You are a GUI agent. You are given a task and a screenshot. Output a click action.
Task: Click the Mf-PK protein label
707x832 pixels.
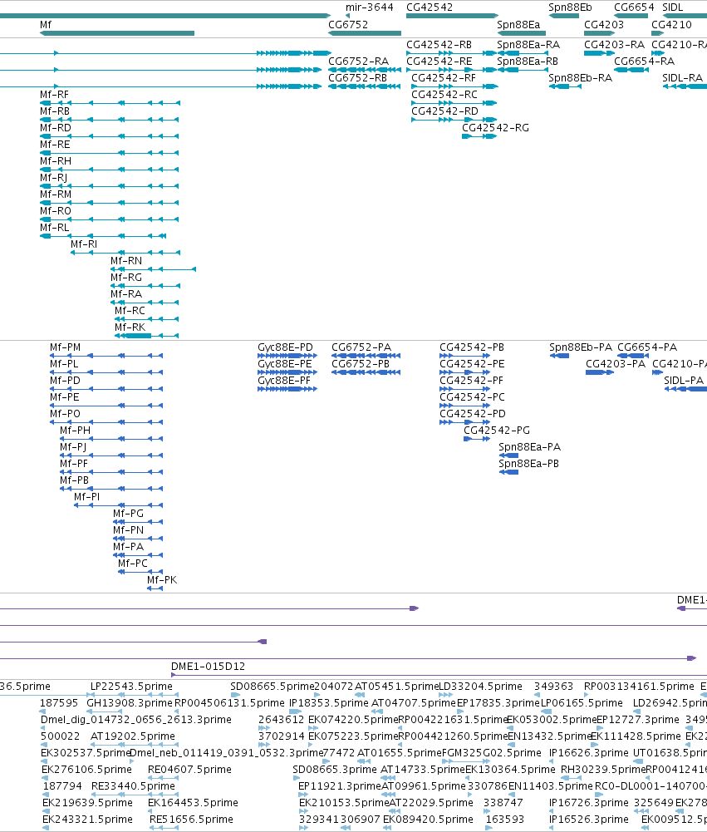pos(162,579)
